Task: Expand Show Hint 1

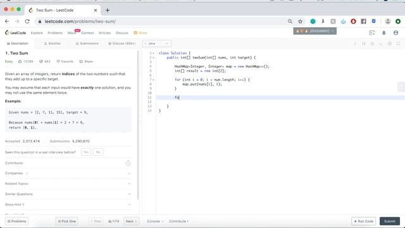Action: tap(68, 205)
